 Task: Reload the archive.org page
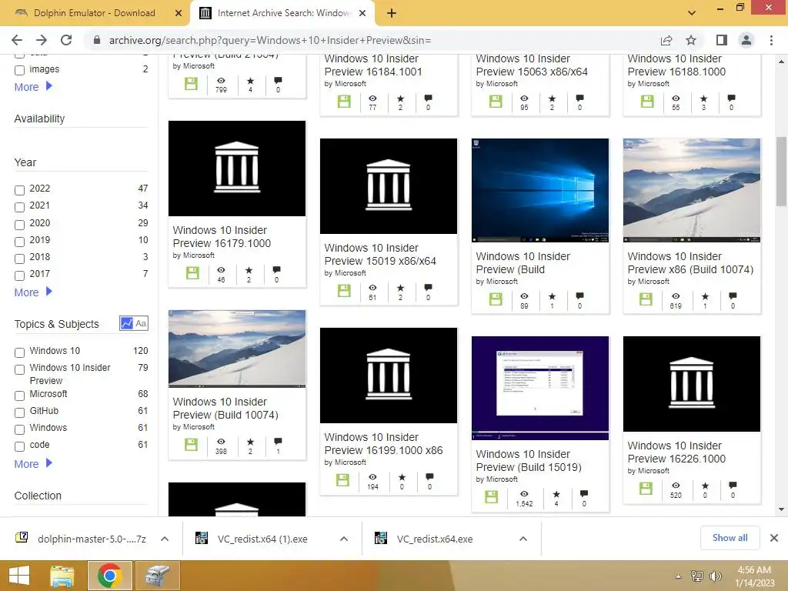(x=66, y=40)
